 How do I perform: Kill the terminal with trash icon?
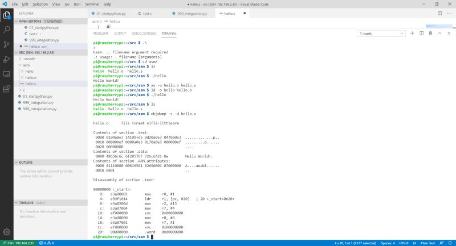point(430,34)
